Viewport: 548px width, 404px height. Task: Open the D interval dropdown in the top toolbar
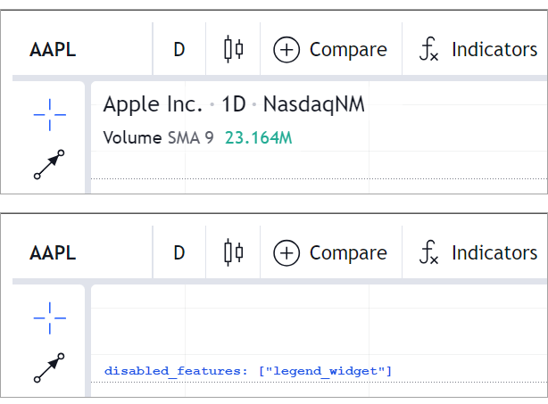[179, 50]
